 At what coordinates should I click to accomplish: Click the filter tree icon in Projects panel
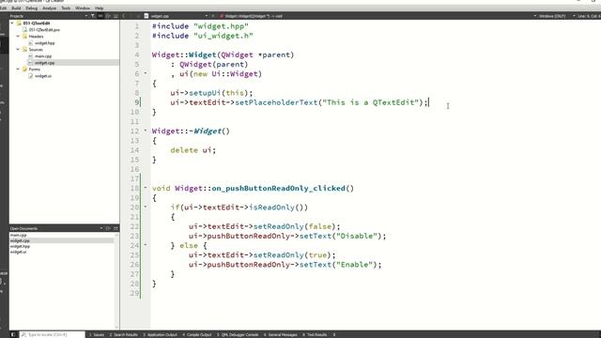click(93, 16)
